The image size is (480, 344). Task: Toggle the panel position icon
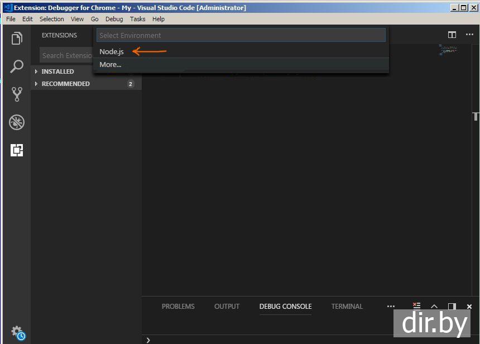tap(452, 307)
